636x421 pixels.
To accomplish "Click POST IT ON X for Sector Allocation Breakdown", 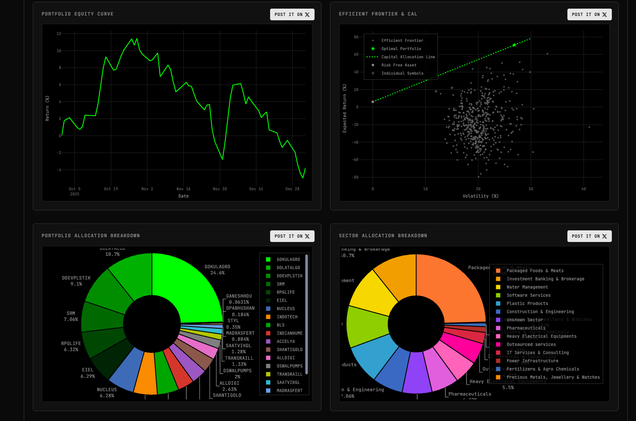I will pyautogui.click(x=589, y=236).
